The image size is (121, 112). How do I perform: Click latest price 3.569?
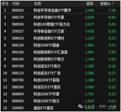(x=90, y=87)
